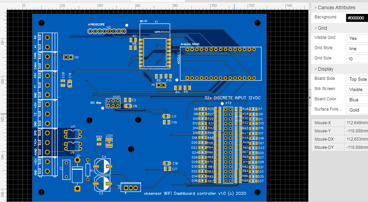Select the C4 capacitor footprint
The height and width of the screenshot is (202, 368).
tap(103, 166)
